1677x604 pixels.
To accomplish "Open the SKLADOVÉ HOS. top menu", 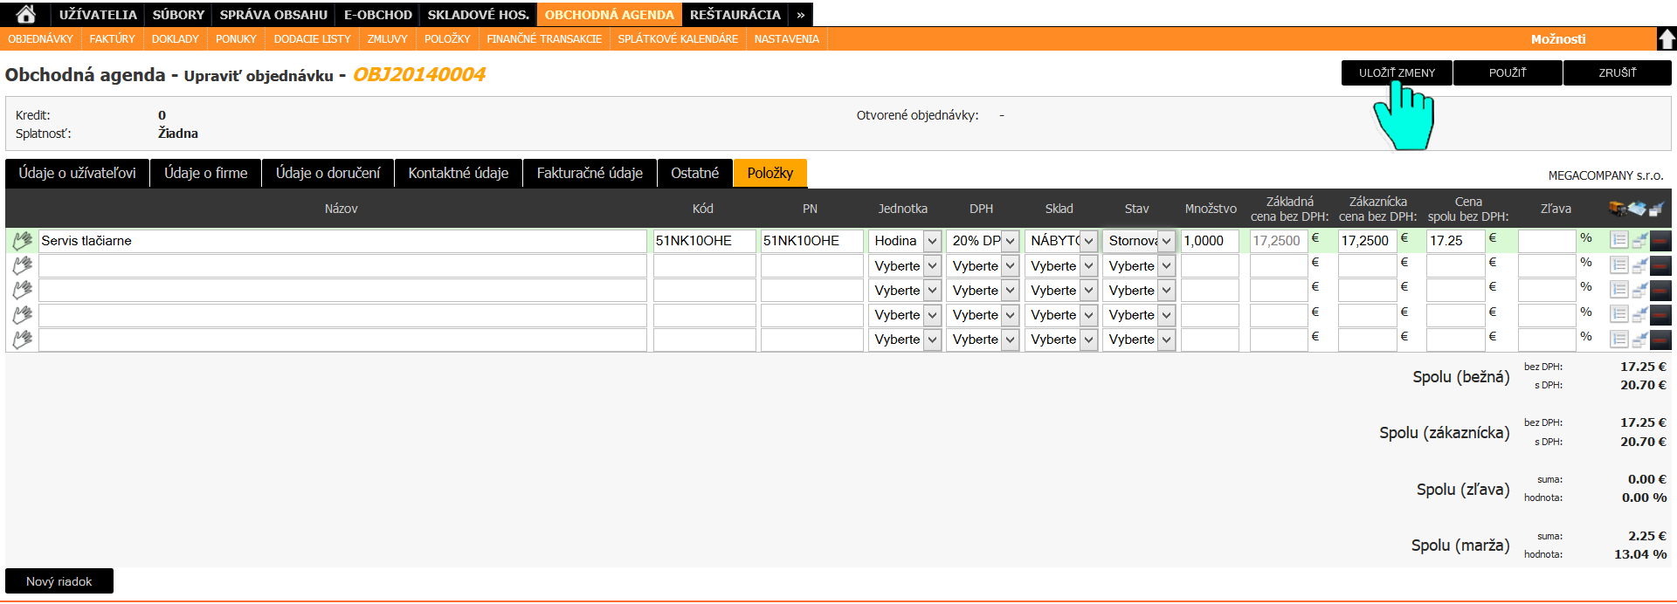I will point(478,15).
